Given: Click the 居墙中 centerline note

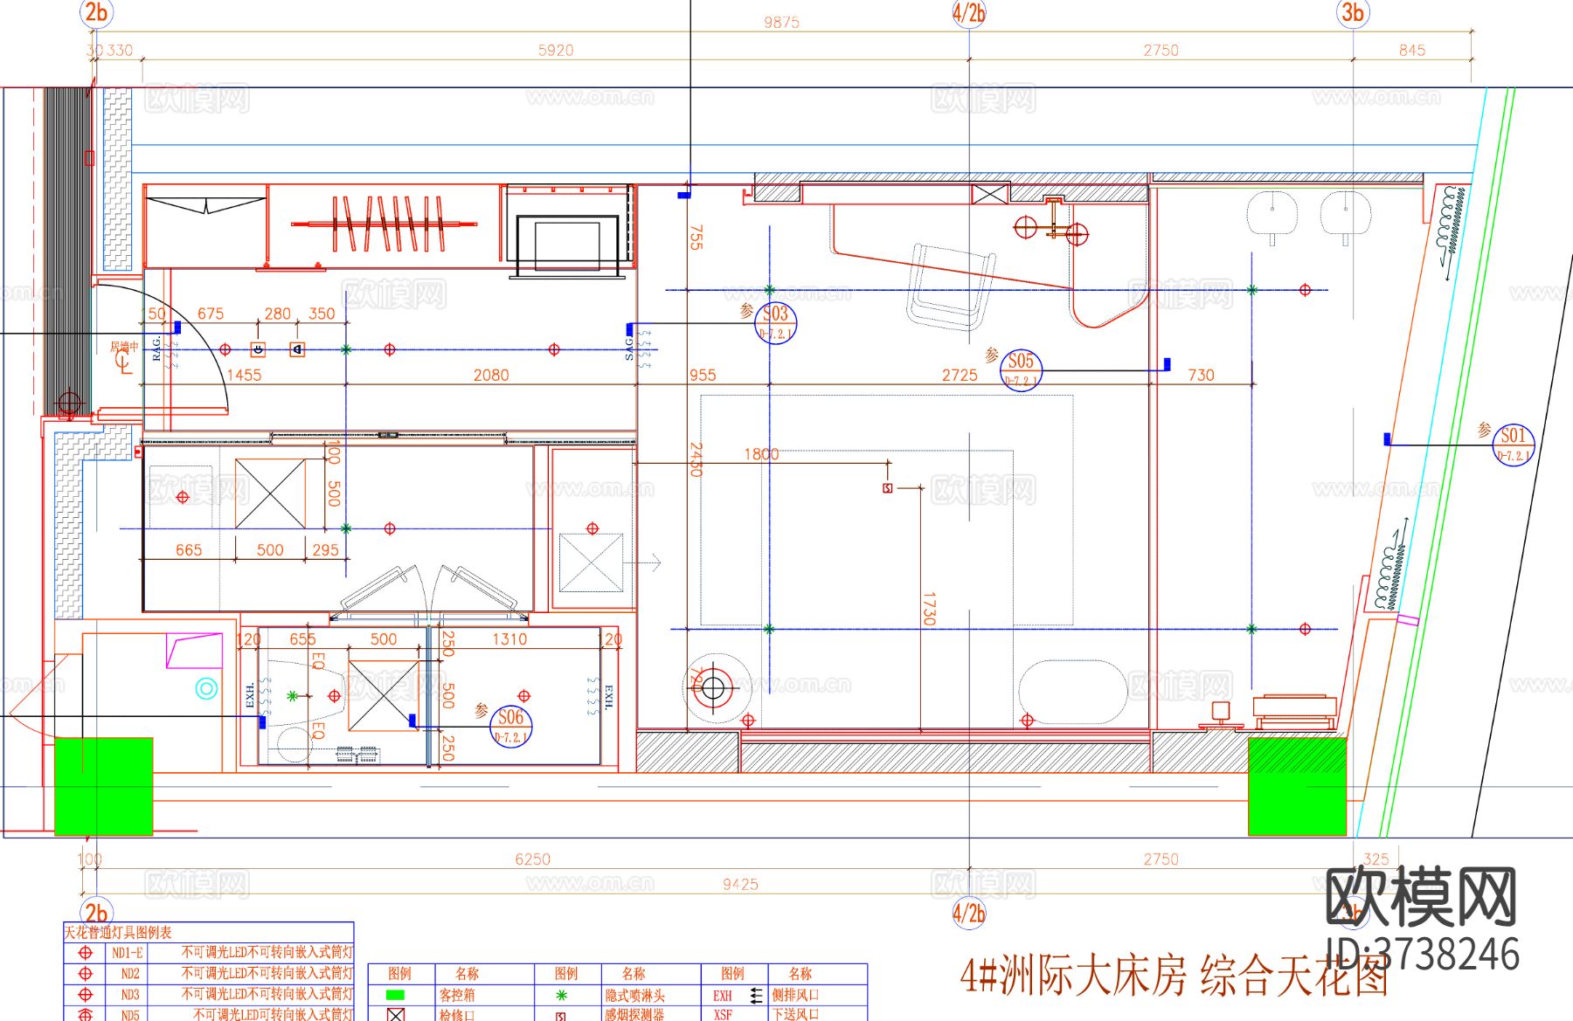Looking at the screenshot, I should [x=124, y=347].
